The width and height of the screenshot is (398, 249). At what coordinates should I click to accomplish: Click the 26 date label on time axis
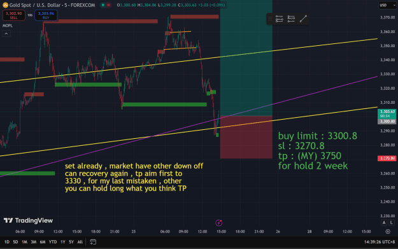point(278,231)
